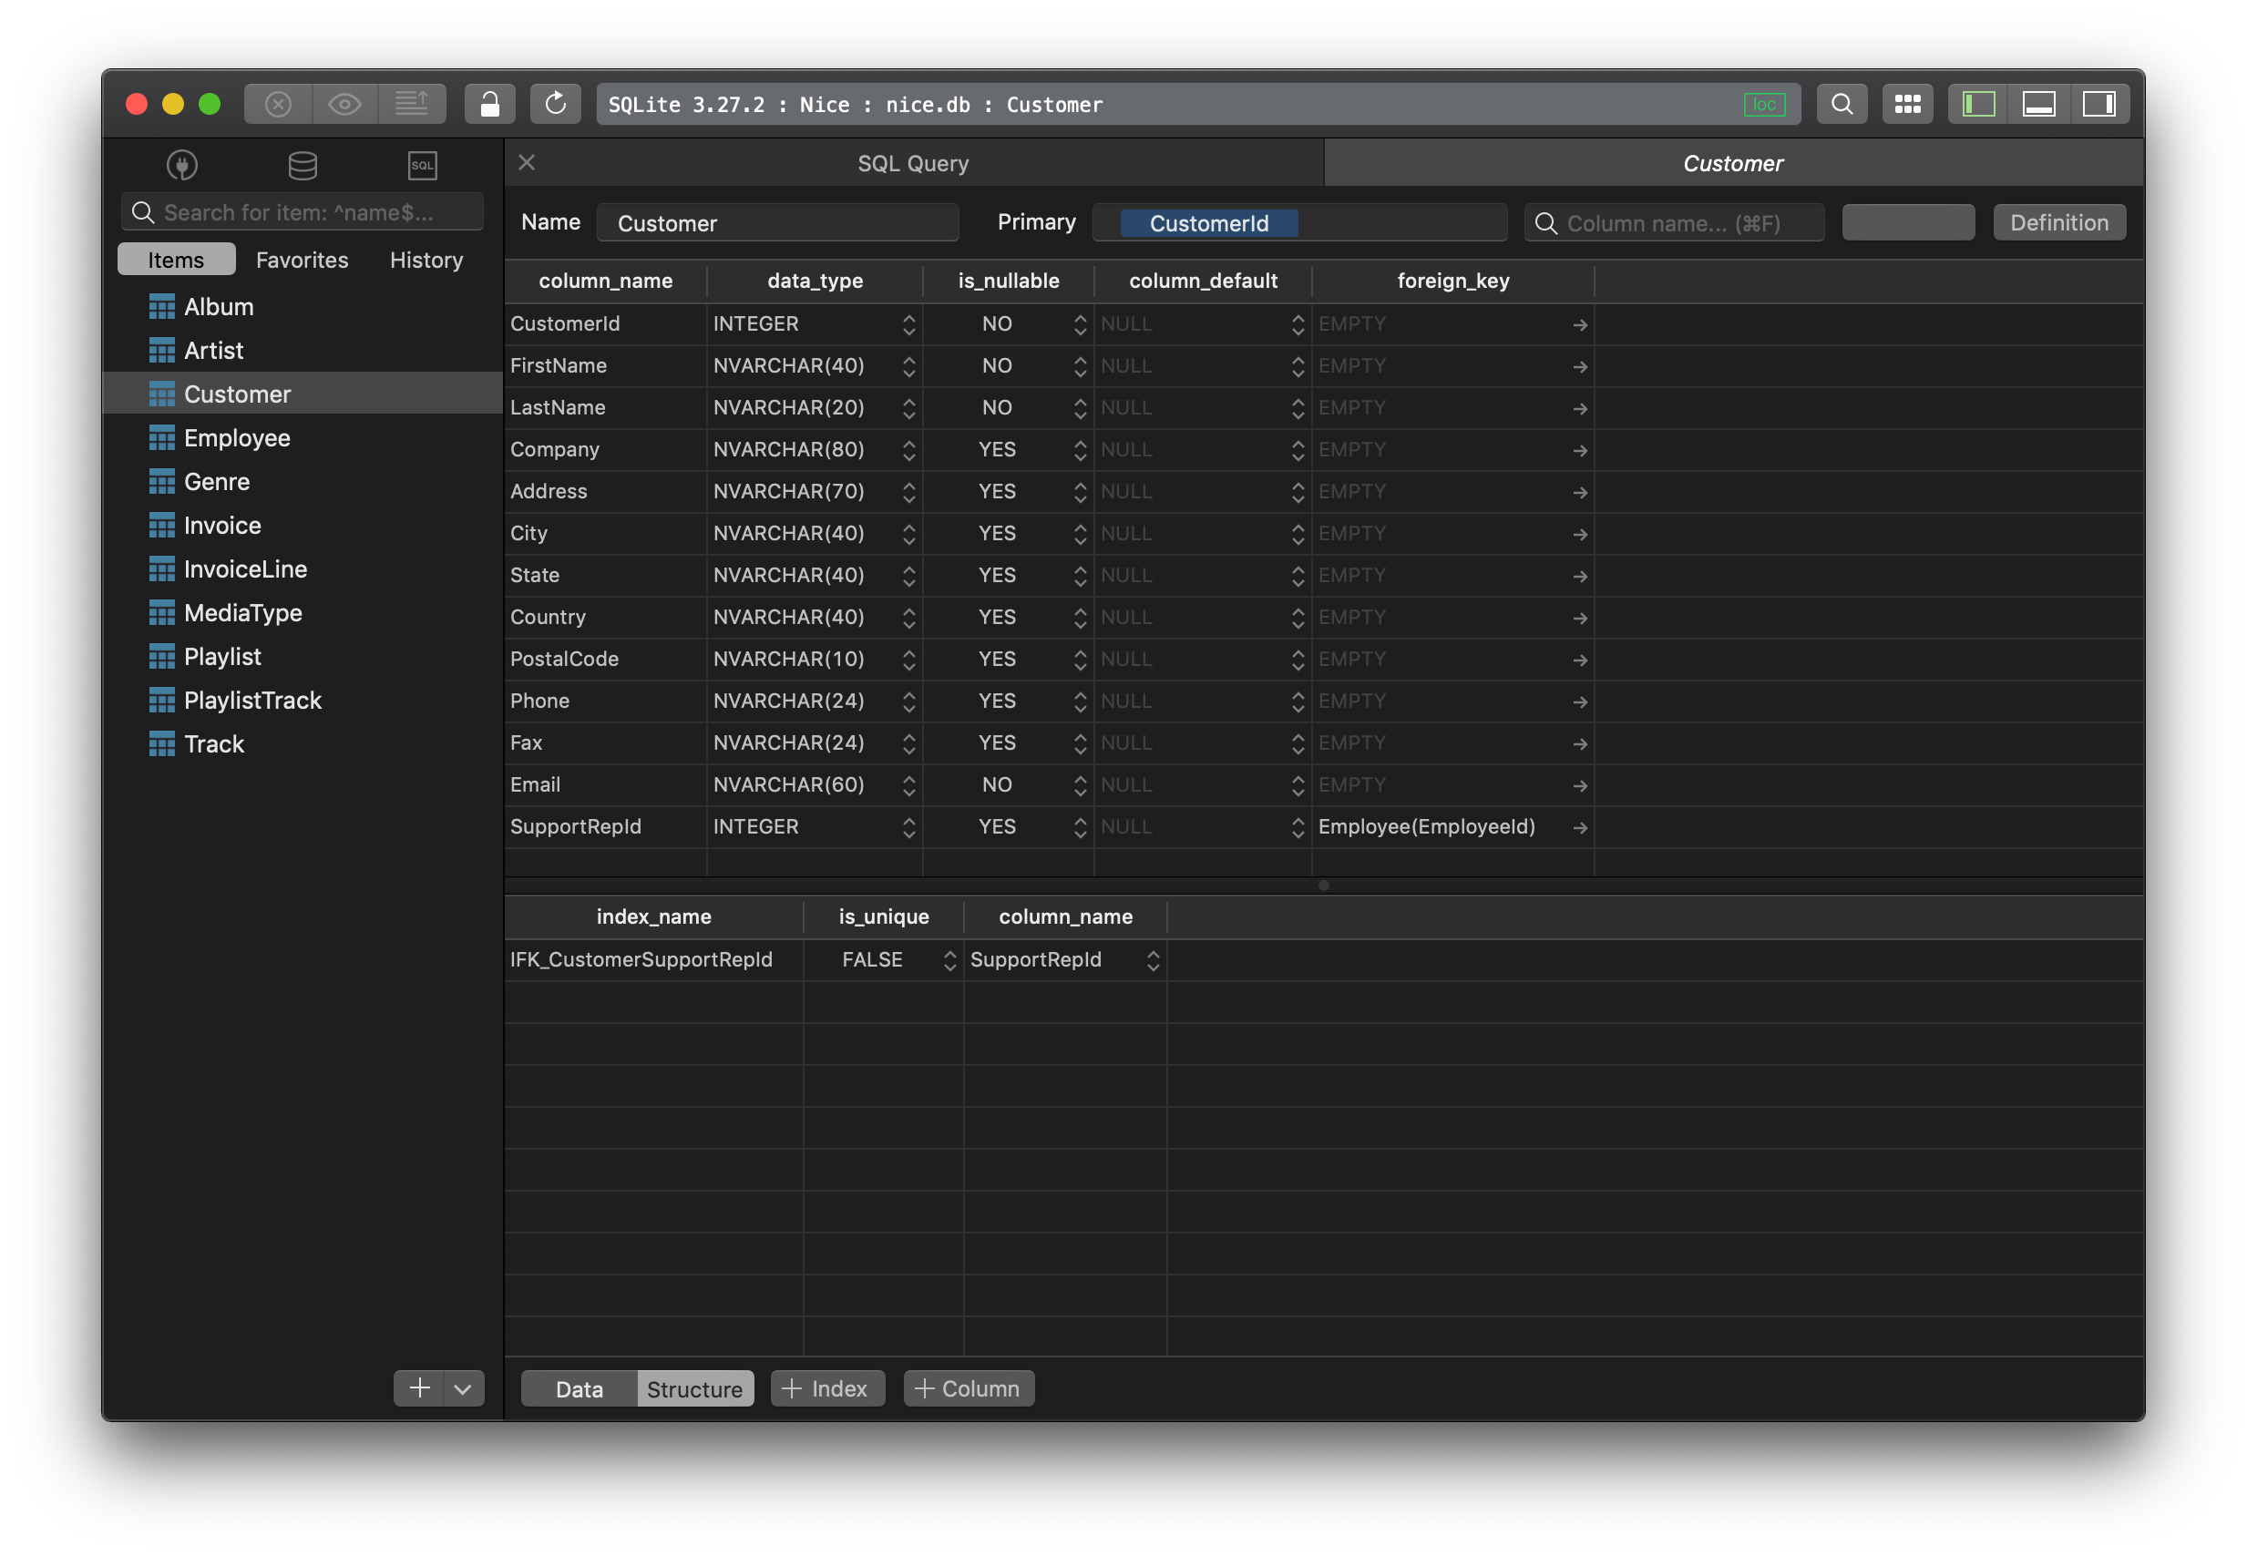This screenshot has width=2247, height=1556.
Task: Select the CustomerId primary key tag
Action: (1208, 223)
